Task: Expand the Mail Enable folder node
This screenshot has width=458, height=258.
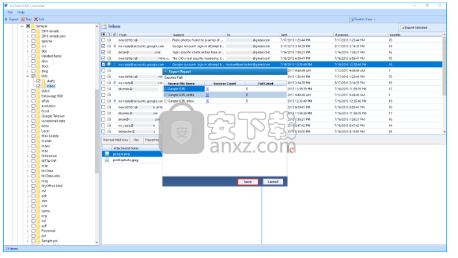Action: pos(28,136)
